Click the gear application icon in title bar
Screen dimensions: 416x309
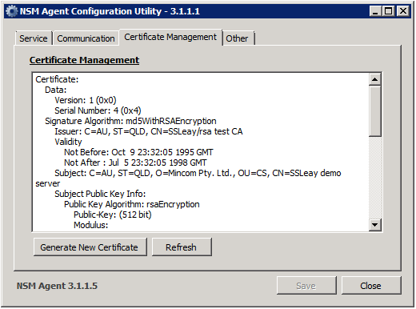coord(11,11)
